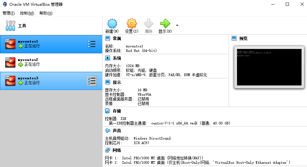Open 设置(S) settings gear icon

[x=132, y=24]
